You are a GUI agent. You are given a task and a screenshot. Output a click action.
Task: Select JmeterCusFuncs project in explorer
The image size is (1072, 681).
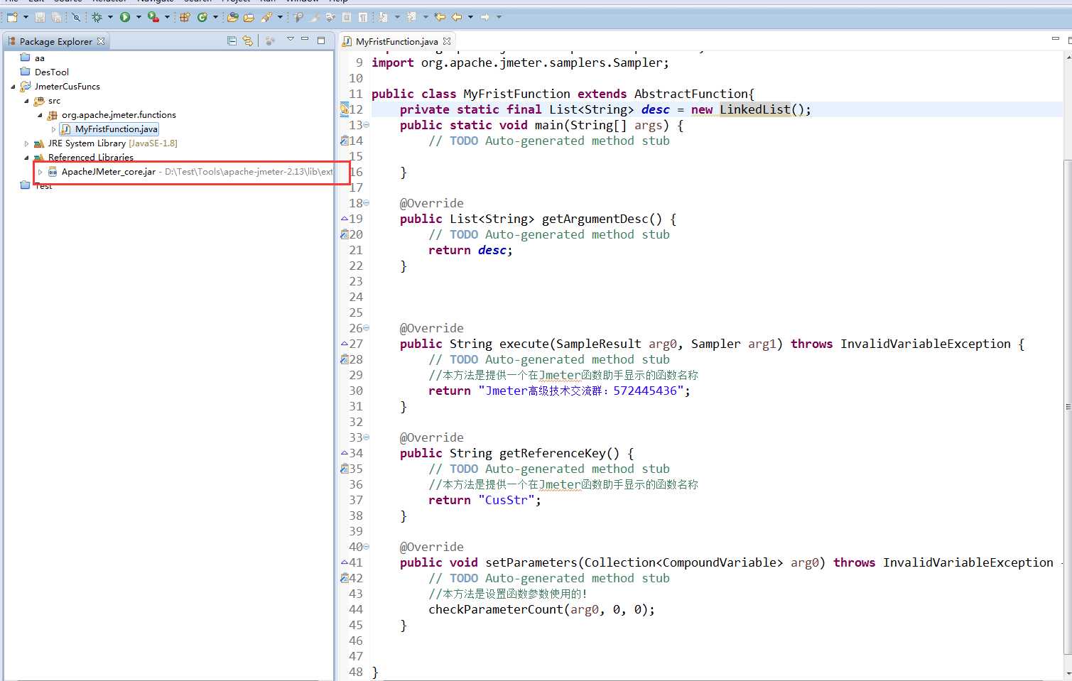(x=67, y=87)
